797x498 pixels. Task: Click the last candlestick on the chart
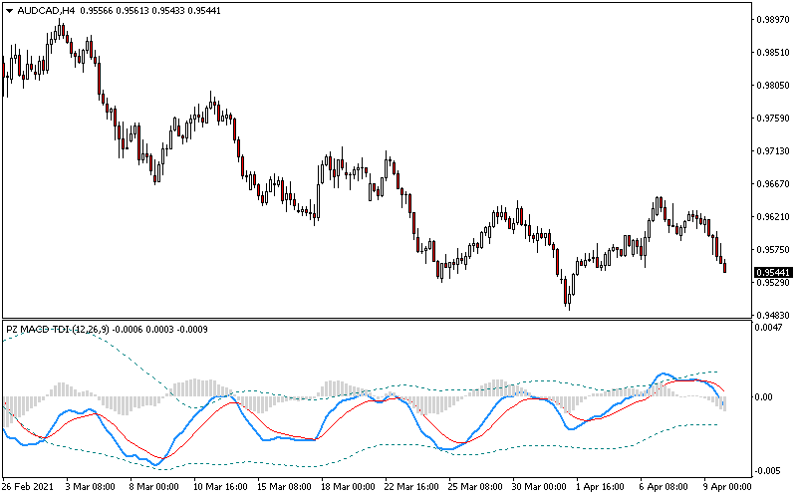click(x=724, y=266)
